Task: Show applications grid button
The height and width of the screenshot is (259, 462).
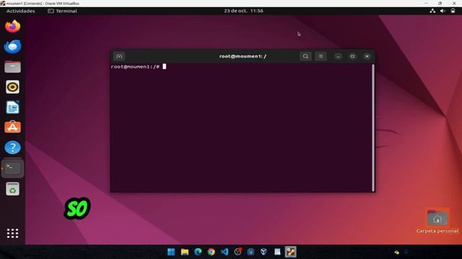Action: [12, 233]
